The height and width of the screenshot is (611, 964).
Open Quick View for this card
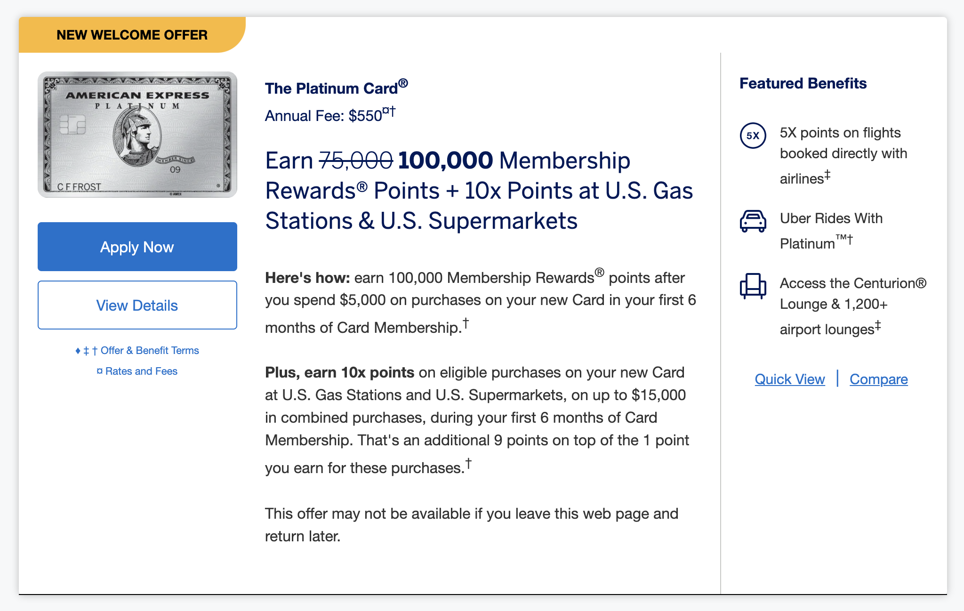coord(789,379)
